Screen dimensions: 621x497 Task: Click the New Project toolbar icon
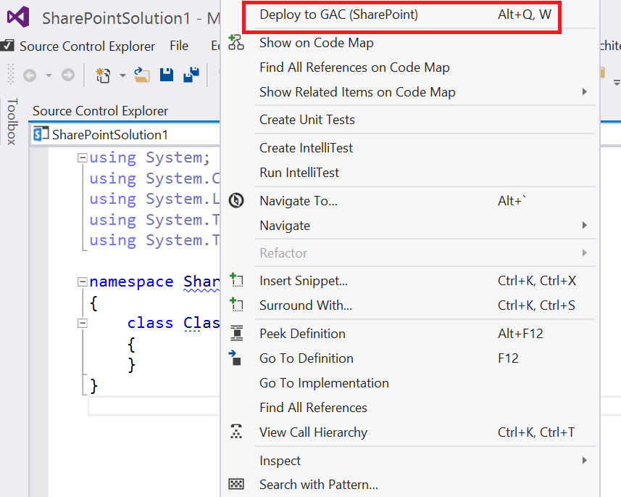(x=102, y=75)
